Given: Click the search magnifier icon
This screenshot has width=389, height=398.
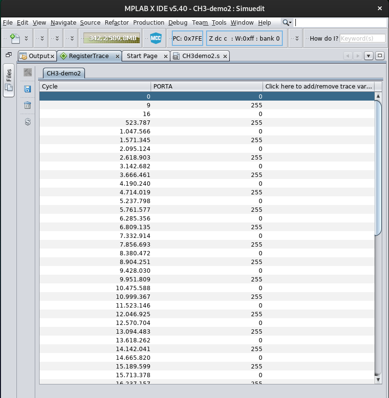Looking at the screenshot, I should [287, 23].
